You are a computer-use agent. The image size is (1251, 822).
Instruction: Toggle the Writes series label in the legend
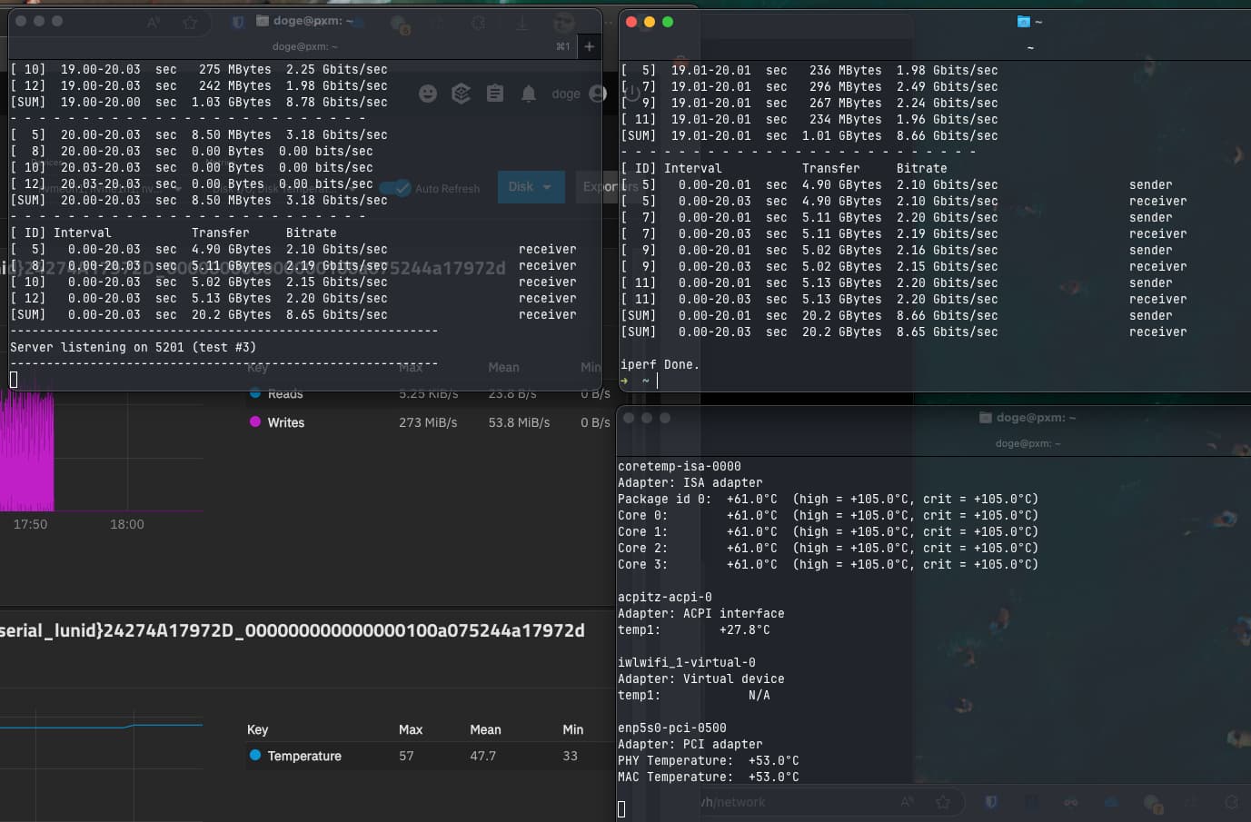point(285,422)
